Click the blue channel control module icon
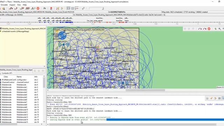The height and width of the screenshot is (126, 224). (62, 35)
